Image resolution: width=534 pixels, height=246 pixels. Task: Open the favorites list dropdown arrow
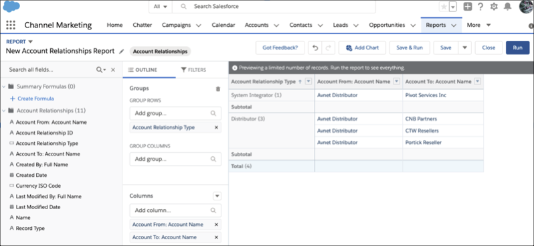click(x=453, y=7)
